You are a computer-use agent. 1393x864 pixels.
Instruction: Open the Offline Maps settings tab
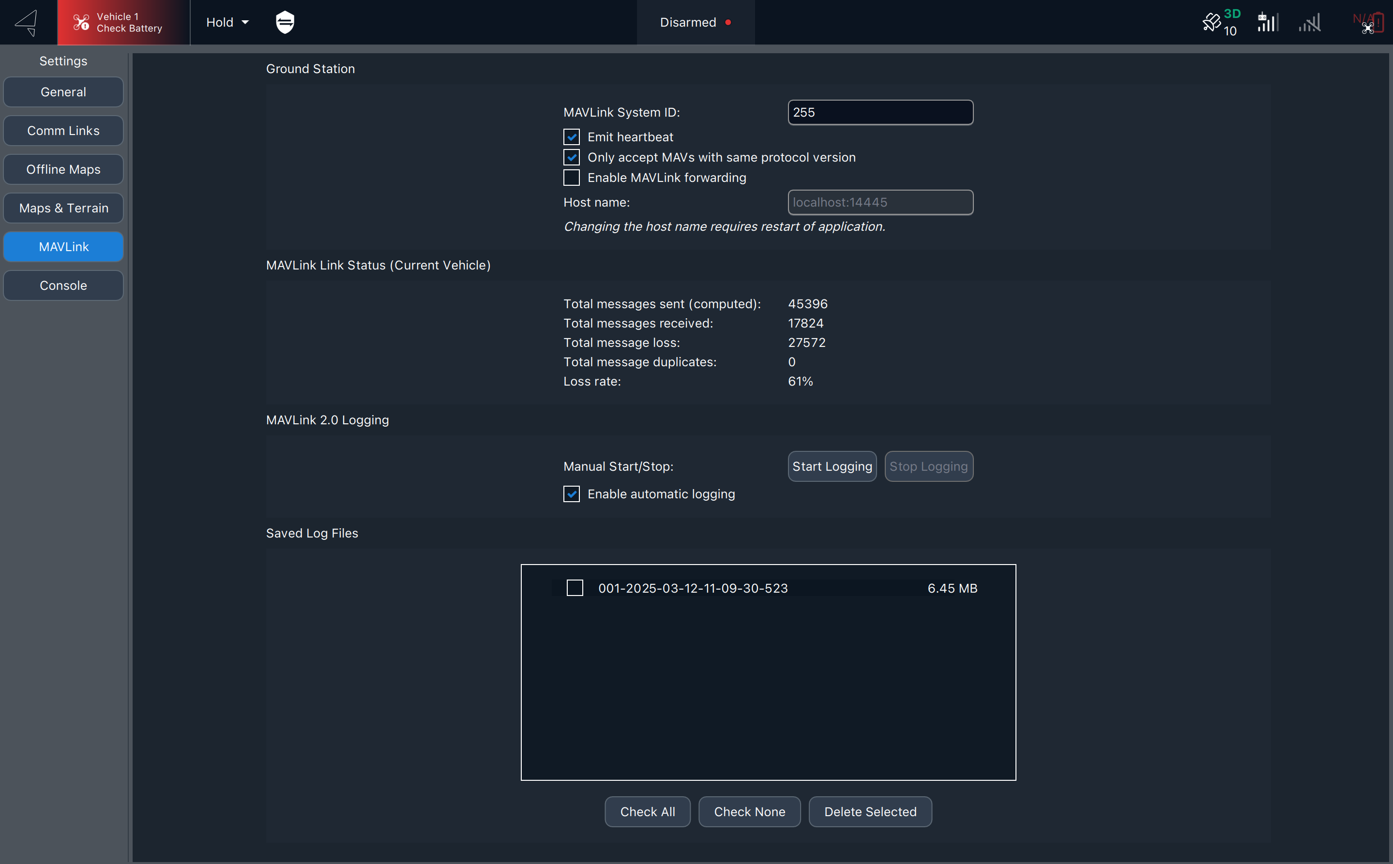click(x=63, y=170)
